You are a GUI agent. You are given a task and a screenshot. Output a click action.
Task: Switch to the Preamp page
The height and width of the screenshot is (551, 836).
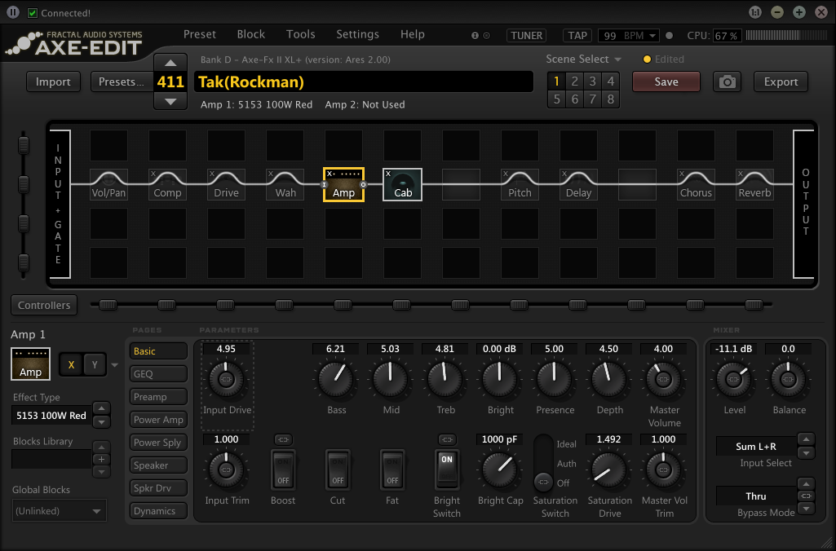158,396
